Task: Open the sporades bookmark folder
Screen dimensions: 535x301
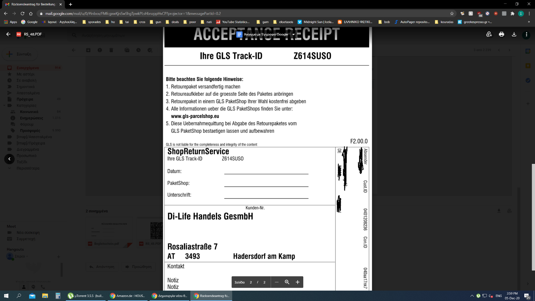Action: [91, 22]
